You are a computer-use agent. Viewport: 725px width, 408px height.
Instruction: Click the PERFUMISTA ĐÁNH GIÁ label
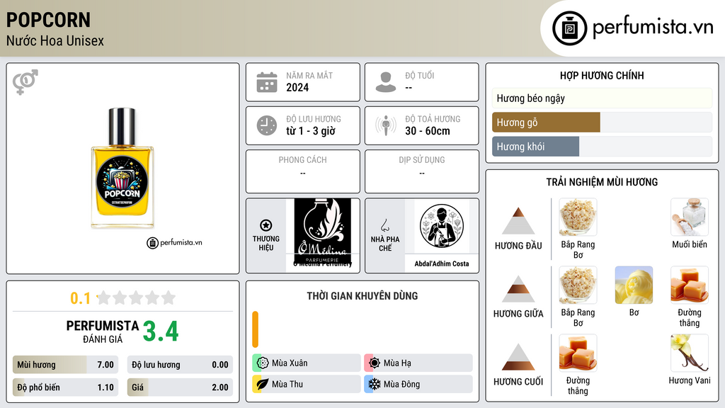tap(103, 331)
